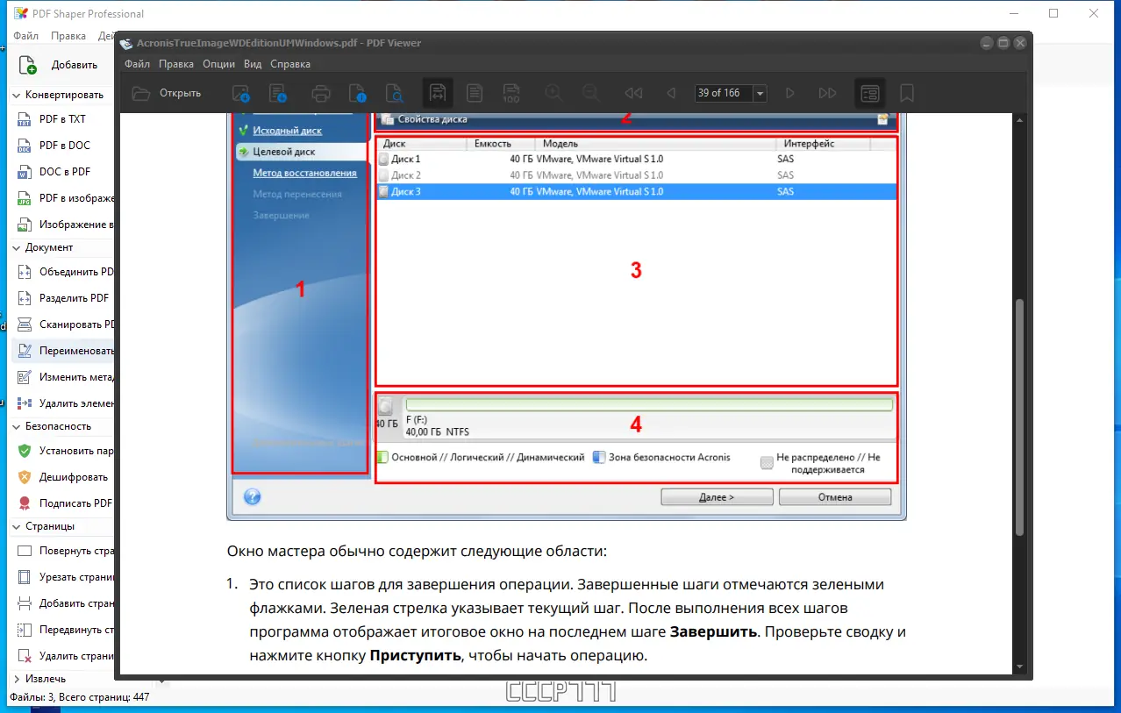This screenshot has height=713, width=1121.
Task: Click the zoom out magnifier icon
Action: (590, 93)
